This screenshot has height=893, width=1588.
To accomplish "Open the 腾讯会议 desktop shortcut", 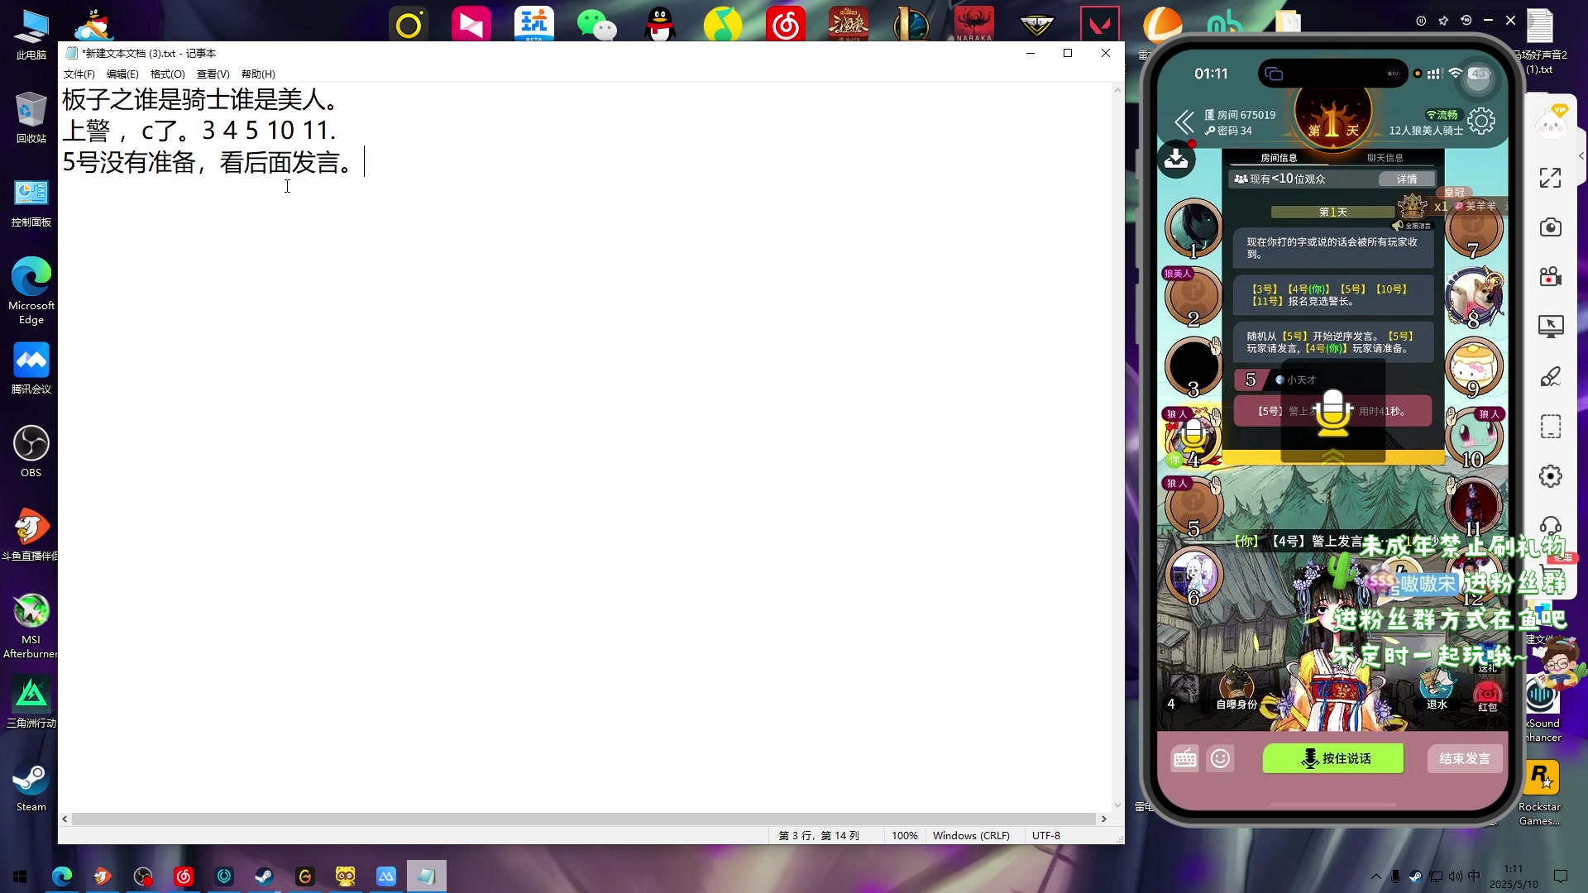I will point(31,368).
